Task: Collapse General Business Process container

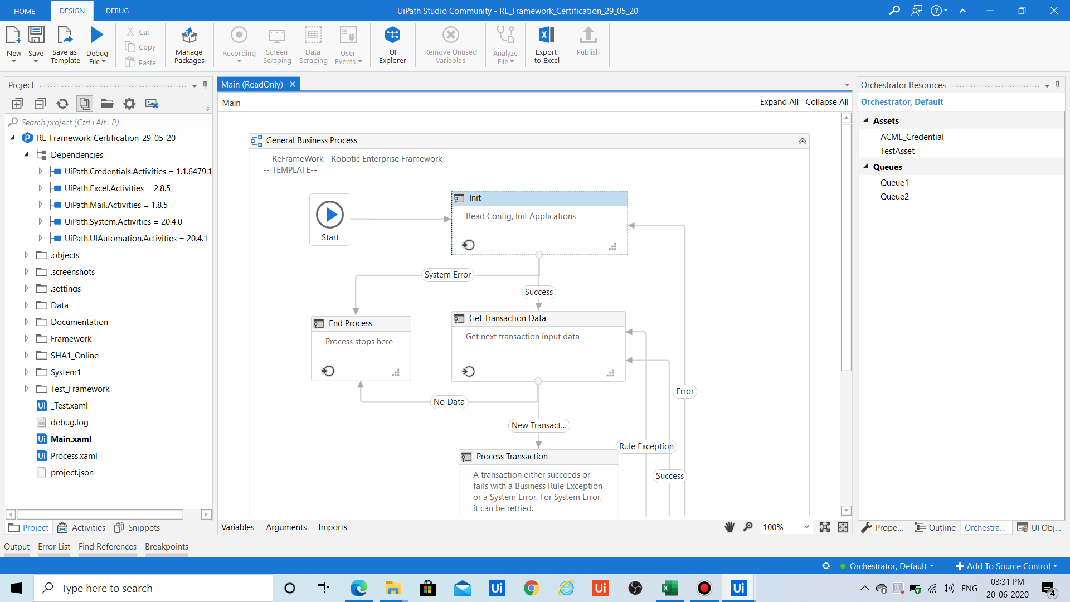Action: [x=802, y=141]
